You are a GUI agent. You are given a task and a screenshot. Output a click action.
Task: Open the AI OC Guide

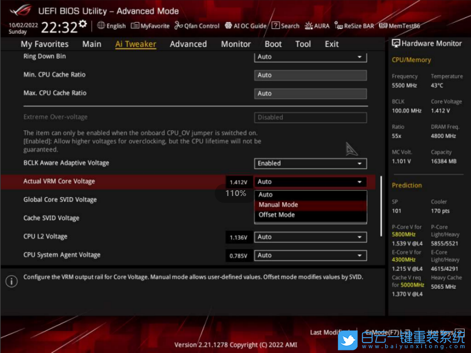[246, 25]
